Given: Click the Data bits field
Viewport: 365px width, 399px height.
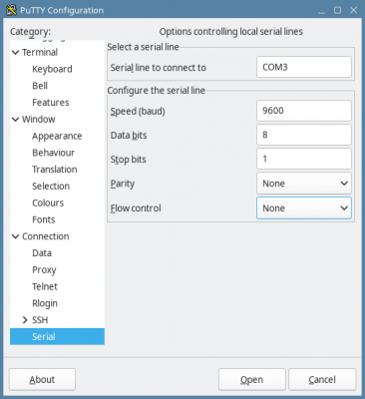Looking at the screenshot, I should (304, 135).
